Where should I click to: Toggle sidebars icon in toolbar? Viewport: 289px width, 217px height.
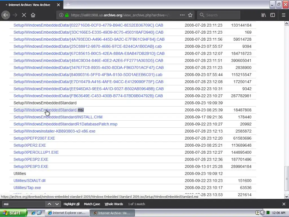pos(273,15)
